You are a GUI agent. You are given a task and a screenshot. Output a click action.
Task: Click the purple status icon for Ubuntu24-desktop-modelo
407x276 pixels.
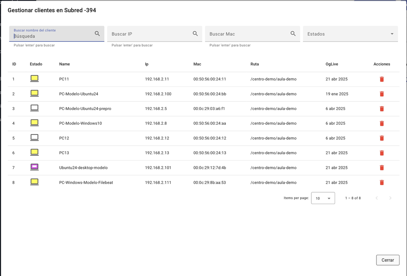click(x=35, y=167)
